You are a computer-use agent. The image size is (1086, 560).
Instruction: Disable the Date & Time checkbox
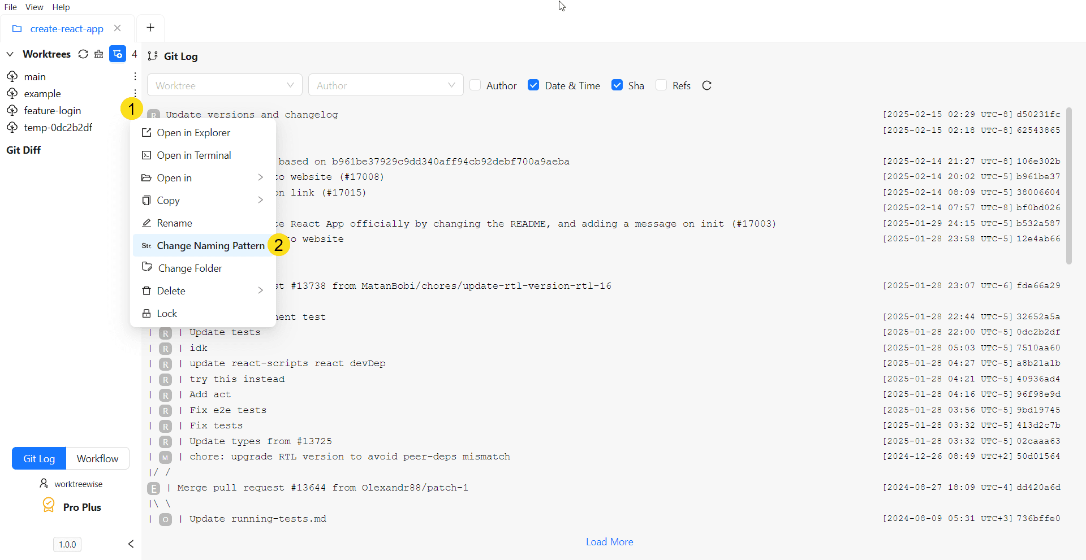(534, 84)
